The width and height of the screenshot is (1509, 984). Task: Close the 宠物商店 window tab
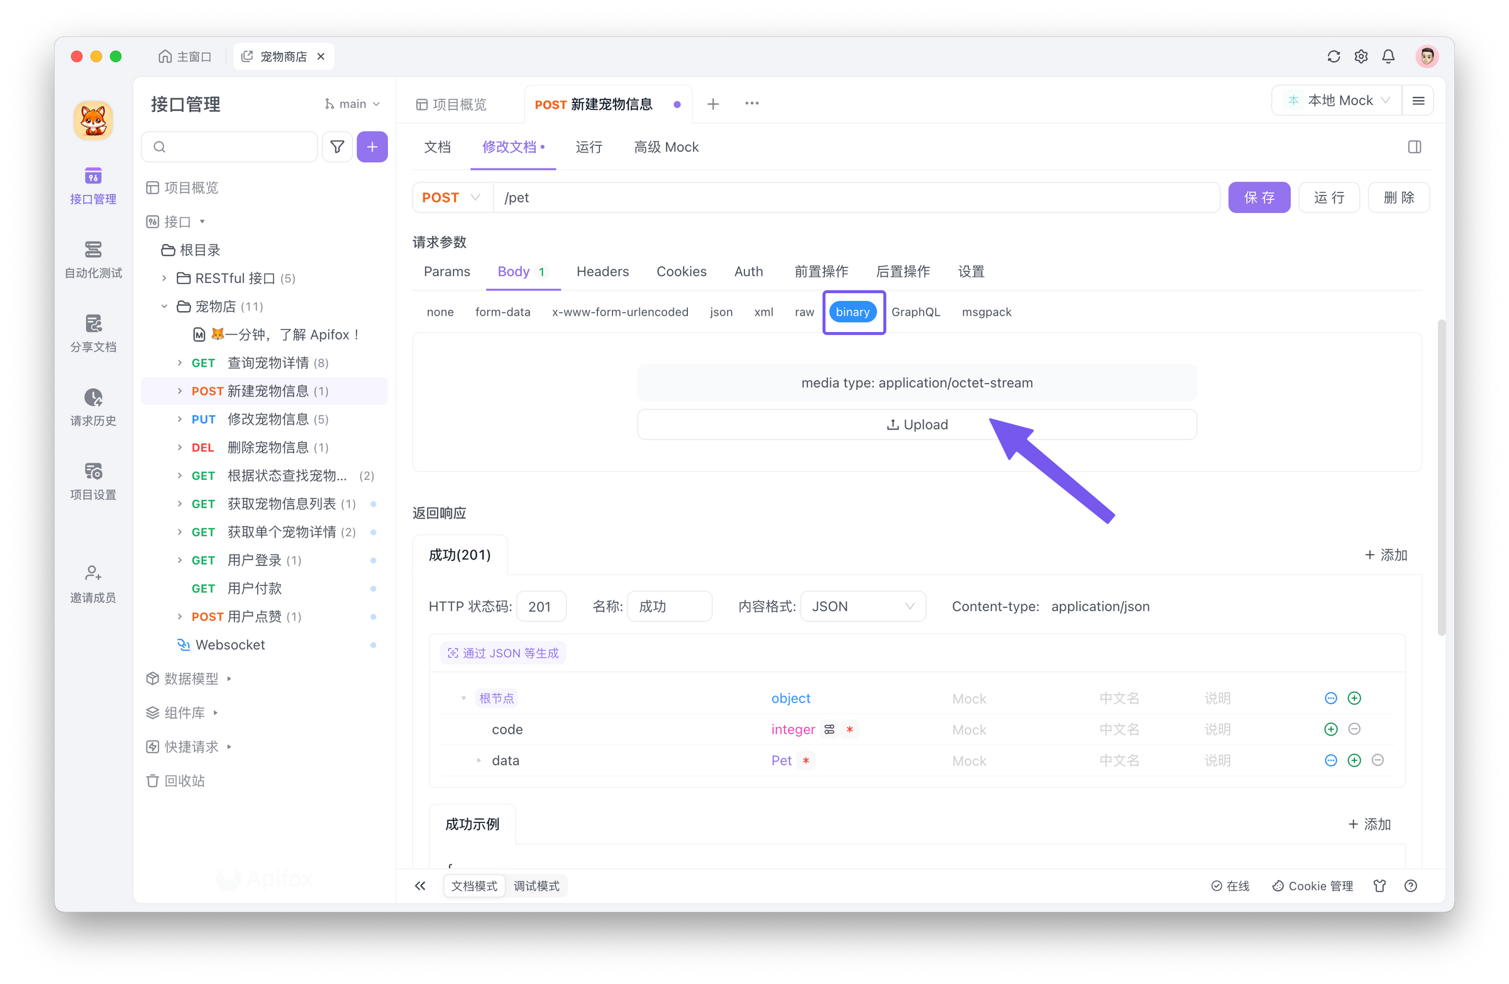(321, 57)
